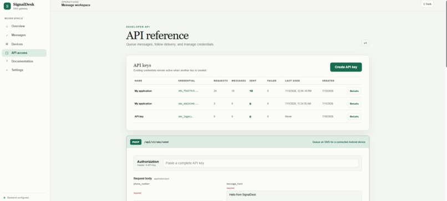Click My application name in sms_f5a274c6 row
447x201 pixels.
coord(143,91)
